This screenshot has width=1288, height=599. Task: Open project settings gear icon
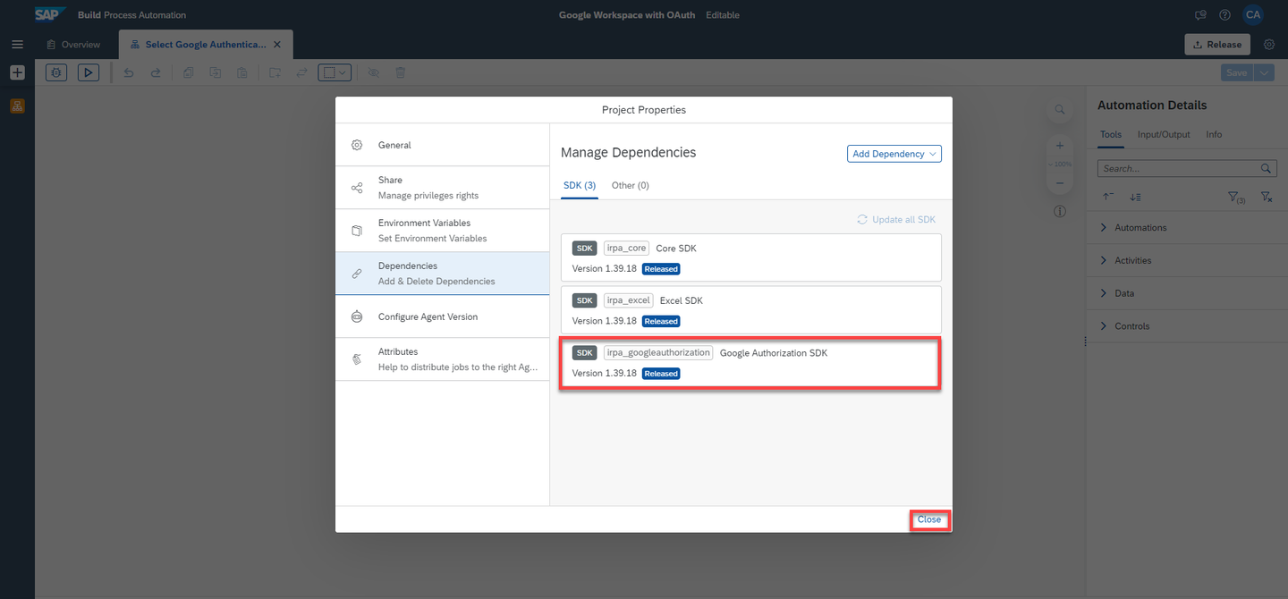(x=1269, y=44)
